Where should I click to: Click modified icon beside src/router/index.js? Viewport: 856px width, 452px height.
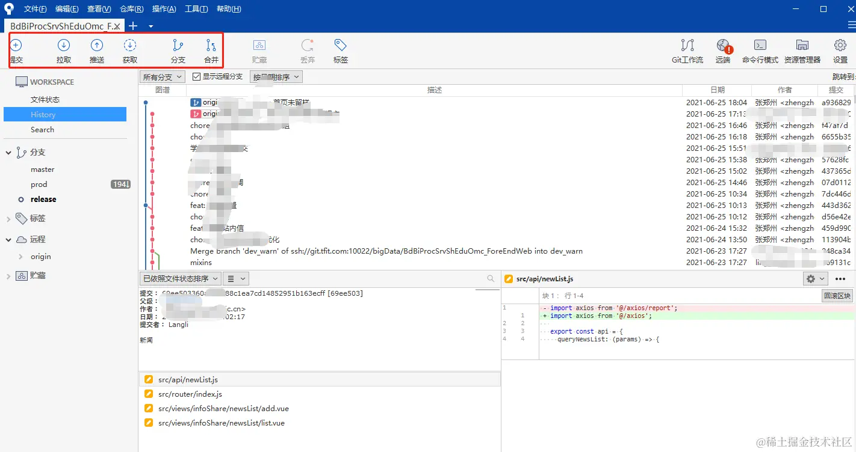(x=149, y=394)
